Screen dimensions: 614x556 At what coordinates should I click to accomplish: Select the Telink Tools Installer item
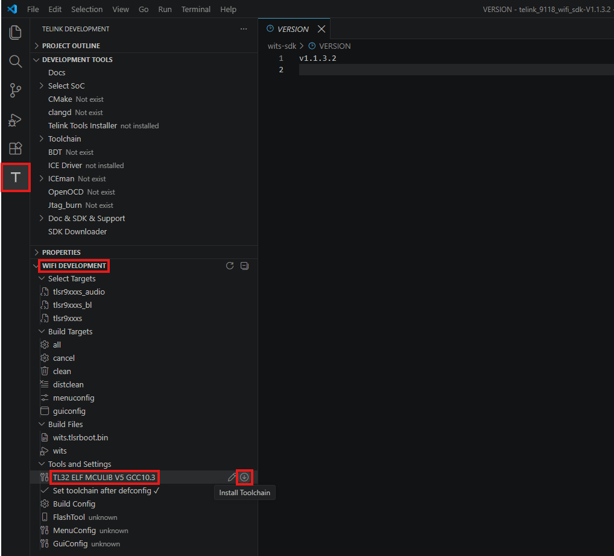83,125
